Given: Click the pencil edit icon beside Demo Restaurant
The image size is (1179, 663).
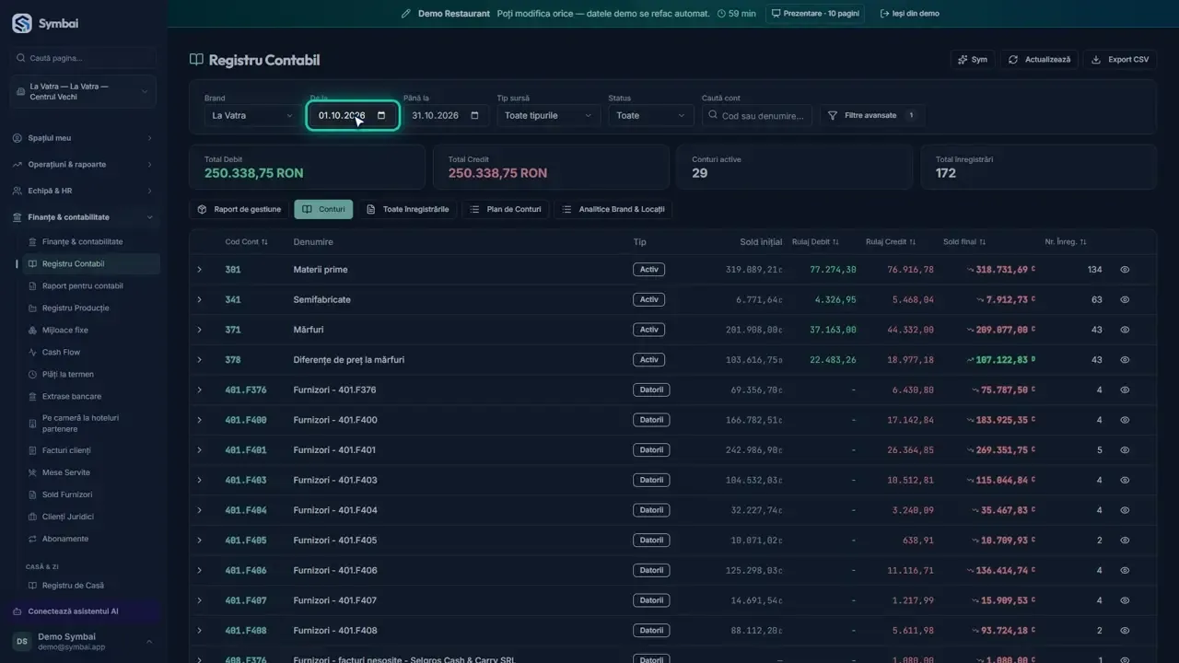Looking at the screenshot, I should [x=406, y=14].
